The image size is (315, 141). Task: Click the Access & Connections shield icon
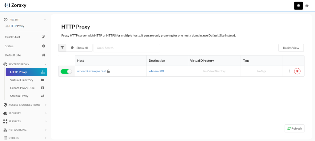[x=5, y=105]
